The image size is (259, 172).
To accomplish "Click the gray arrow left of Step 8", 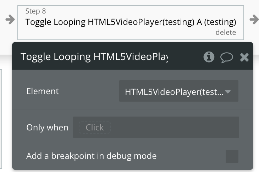I will tap(10, 20).
